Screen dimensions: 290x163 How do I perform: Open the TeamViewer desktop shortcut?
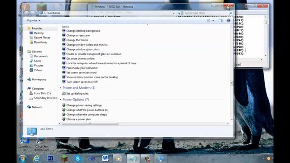pos(25,144)
